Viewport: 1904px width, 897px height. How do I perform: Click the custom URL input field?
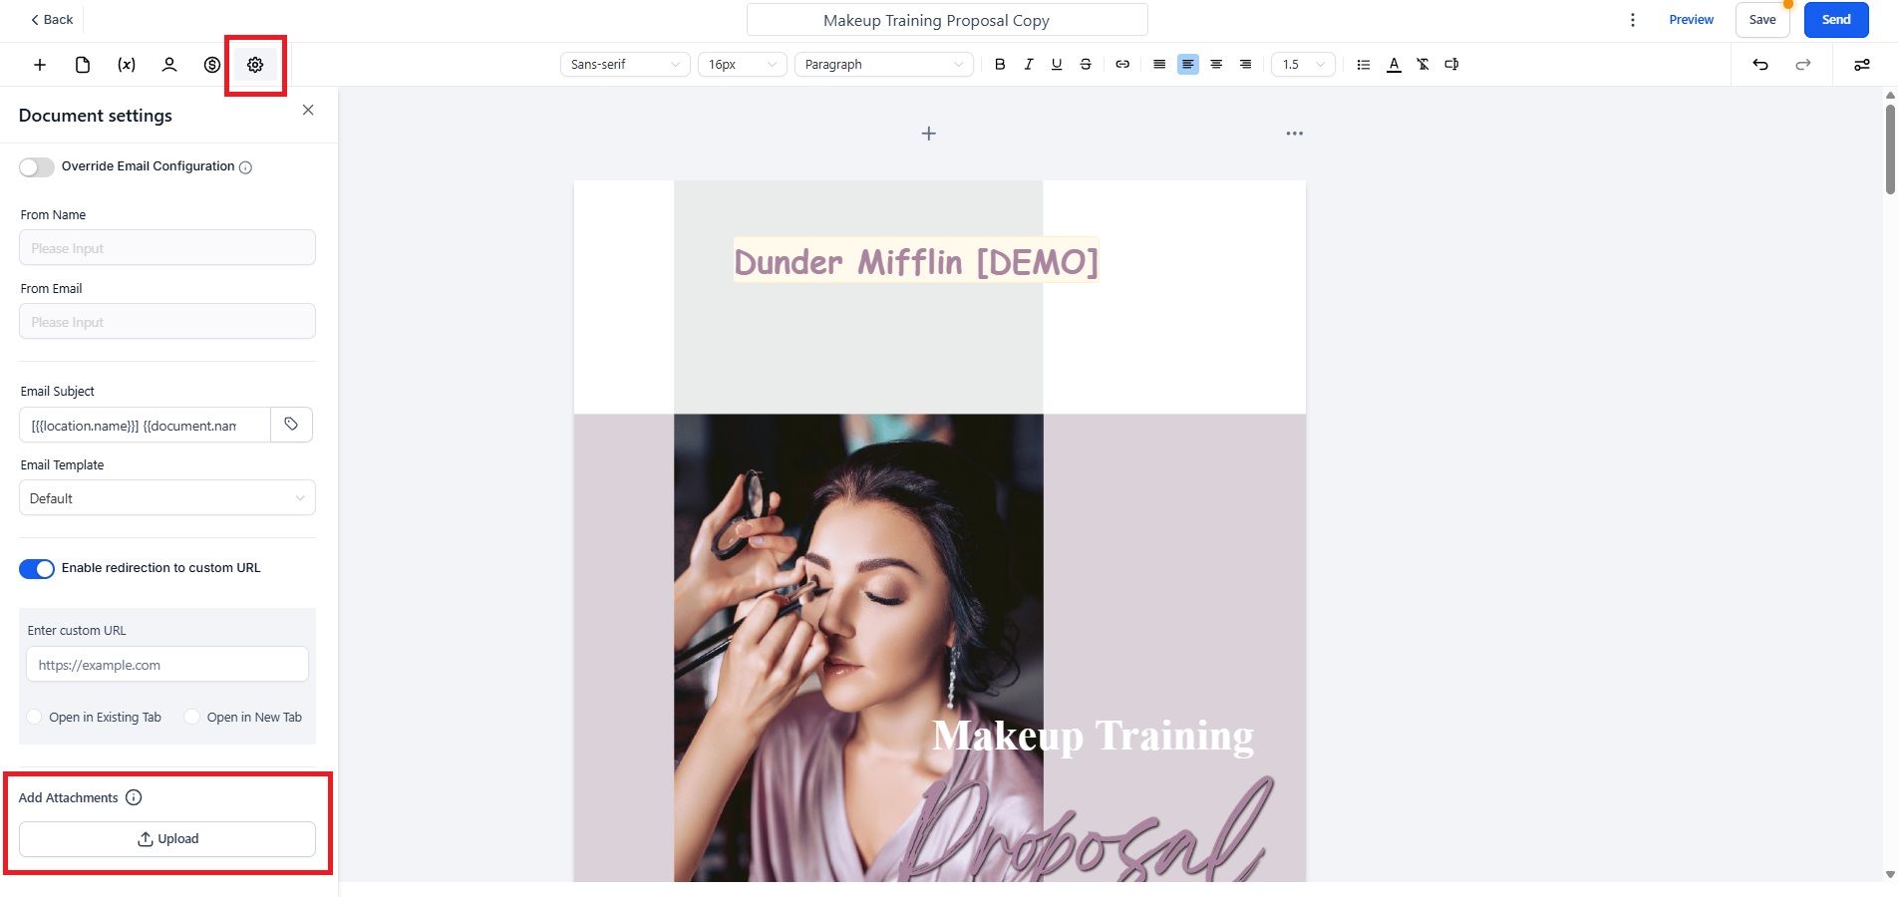click(167, 665)
